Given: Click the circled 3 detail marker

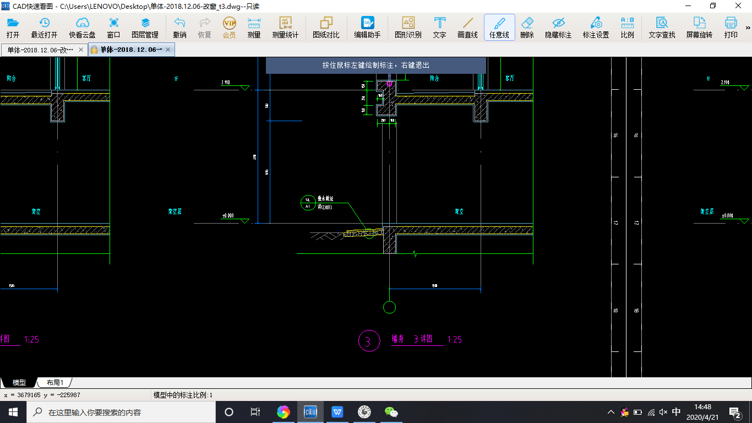Looking at the screenshot, I should click(369, 341).
